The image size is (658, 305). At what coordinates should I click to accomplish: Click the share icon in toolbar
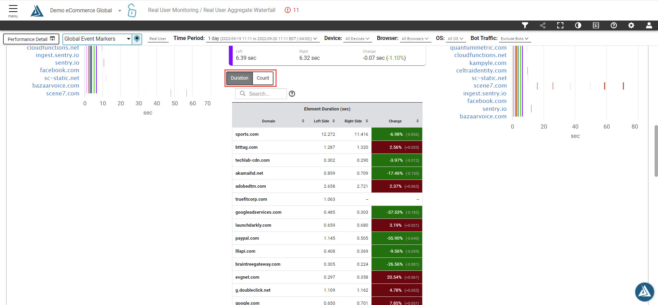click(x=543, y=25)
